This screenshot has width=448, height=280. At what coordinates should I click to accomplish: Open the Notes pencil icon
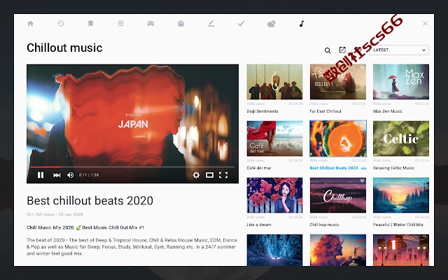[x=211, y=23]
